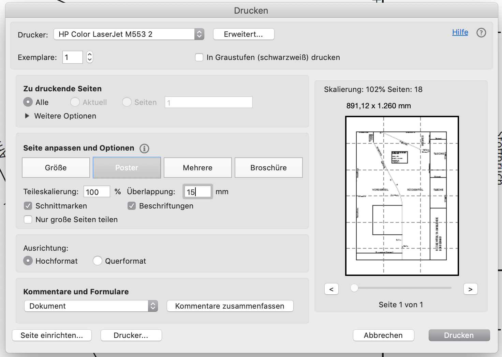
Task: Select the Aktuell radio button
Action: tap(75, 102)
